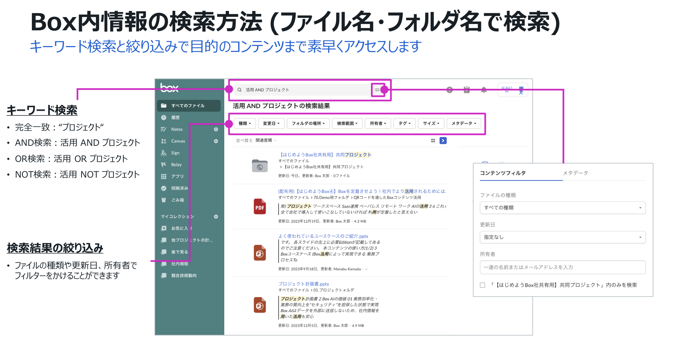
Task: Click the help question mark icon
Action: click(x=450, y=90)
